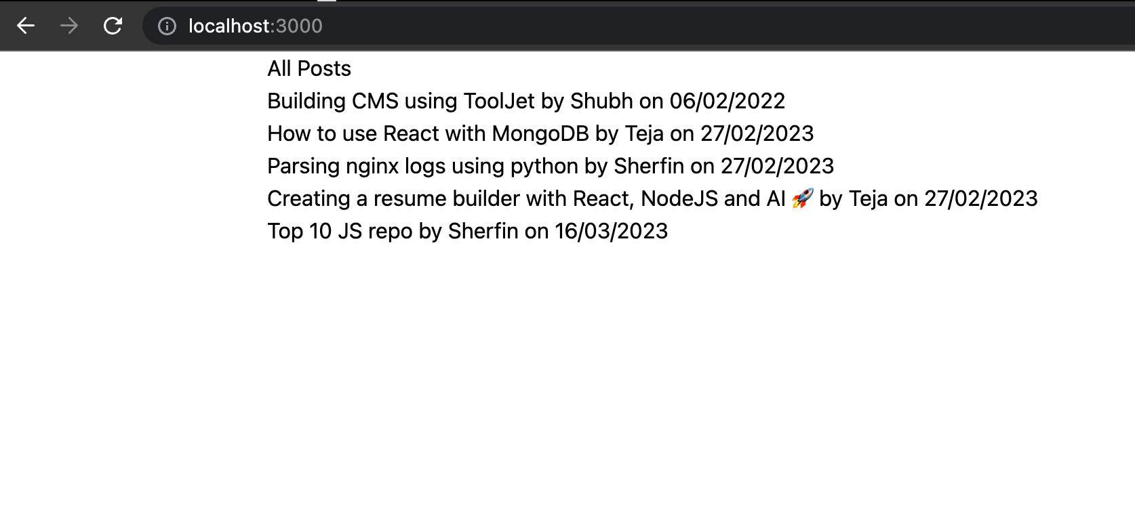Click the date in the resume builder post

click(980, 198)
